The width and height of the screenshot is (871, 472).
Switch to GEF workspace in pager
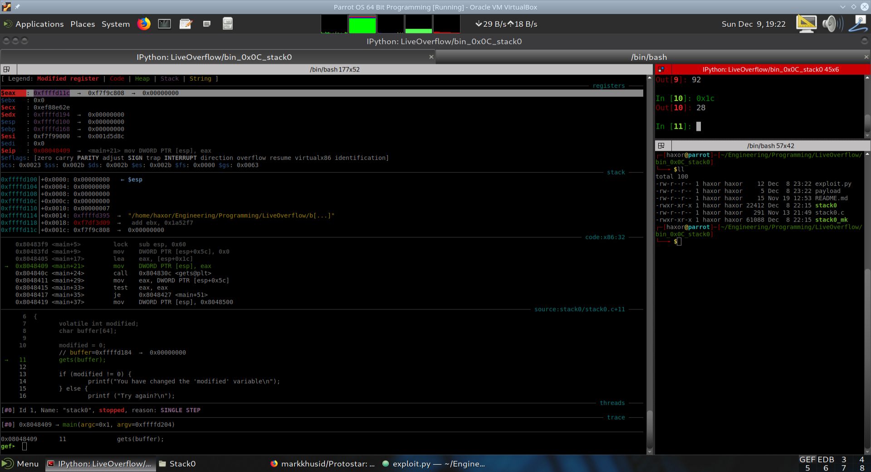coord(807,459)
